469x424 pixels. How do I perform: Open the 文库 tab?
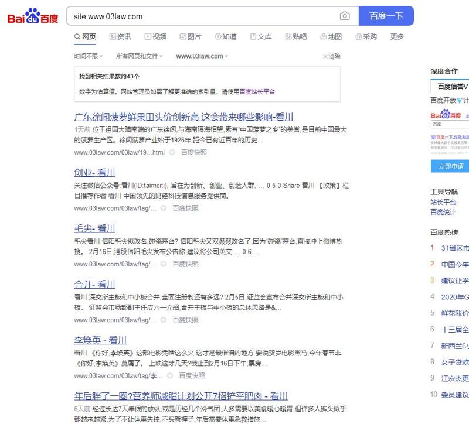point(261,37)
